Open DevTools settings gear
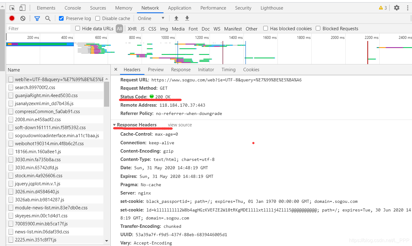The height and width of the screenshot is (246, 412). [397, 8]
